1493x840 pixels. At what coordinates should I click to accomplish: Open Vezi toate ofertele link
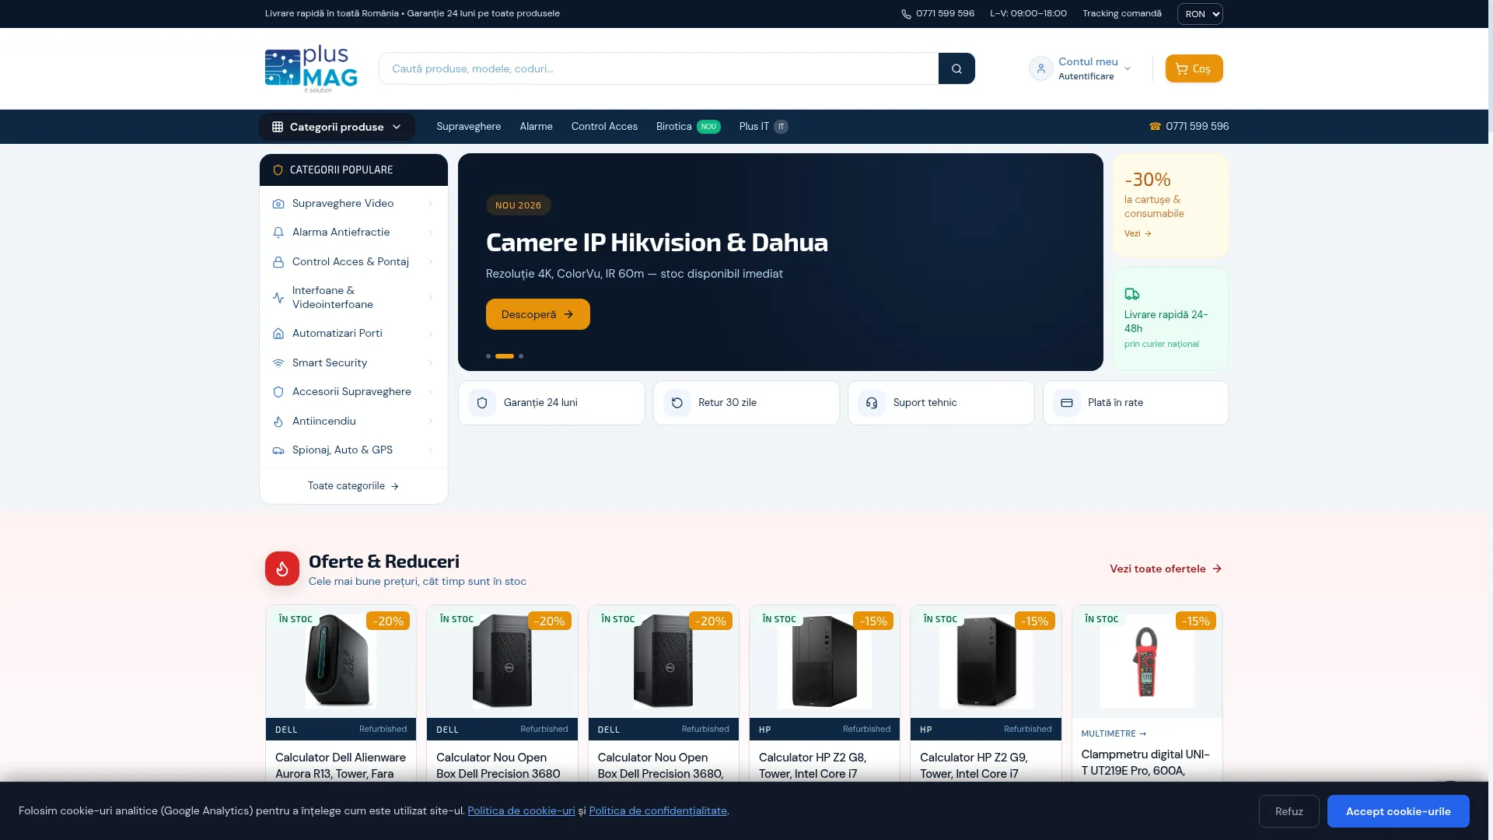point(1166,569)
